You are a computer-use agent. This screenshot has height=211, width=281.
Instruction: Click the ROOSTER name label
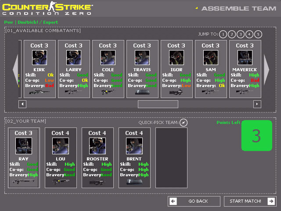[97, 159]
